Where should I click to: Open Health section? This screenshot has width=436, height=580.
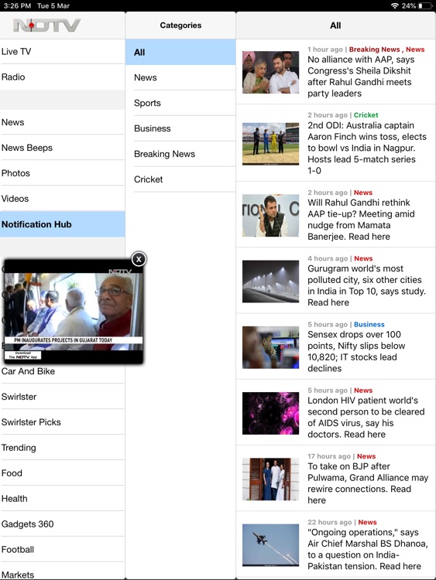[62, 499]
